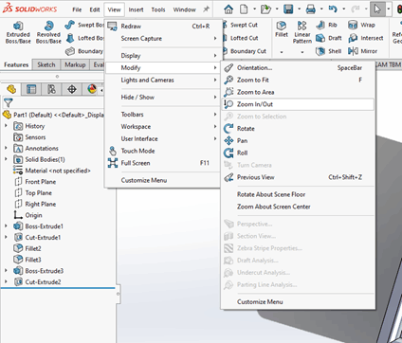Open the Edit menu
Image resolution: width=402 pixels, height=343 pixels.
(95, 9)
